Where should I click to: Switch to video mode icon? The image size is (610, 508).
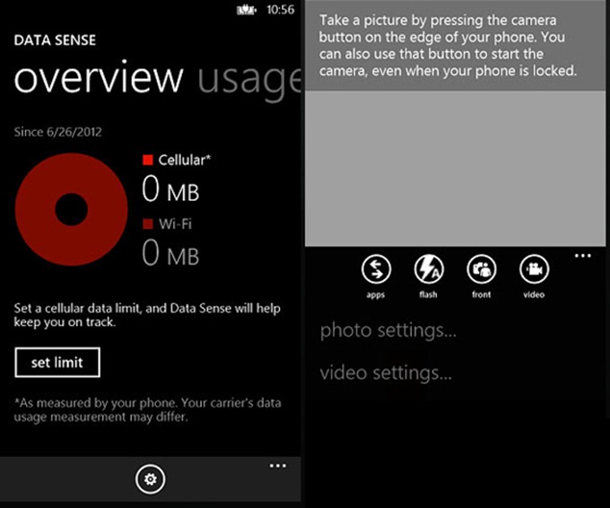pyautogui.click(x=534, y=269)
